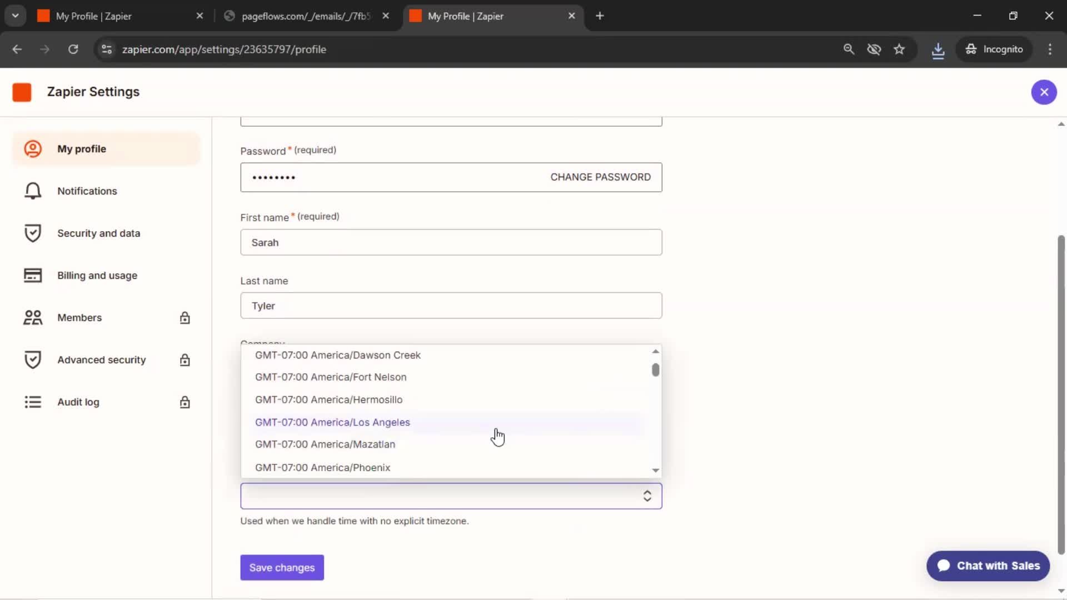1067x600 pixels.
Task: Click the Members people icon
Action: click(33, 318)
